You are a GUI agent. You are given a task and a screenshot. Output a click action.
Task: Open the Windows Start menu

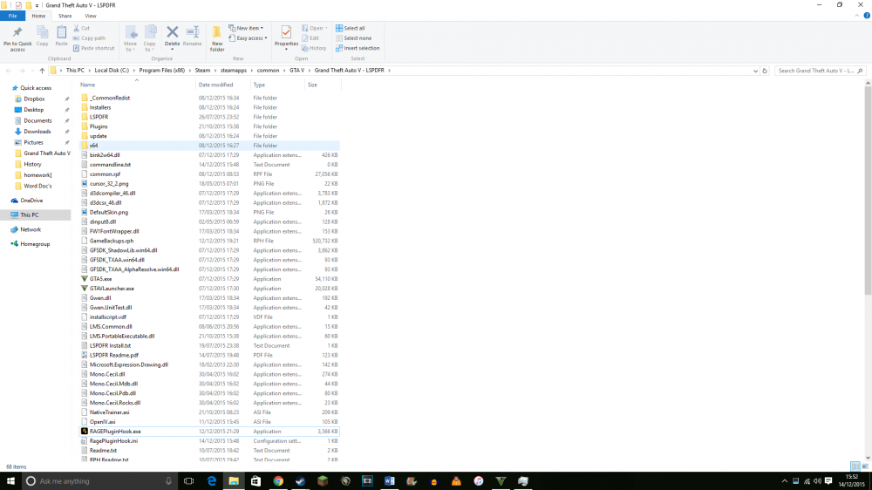point(10,481)
